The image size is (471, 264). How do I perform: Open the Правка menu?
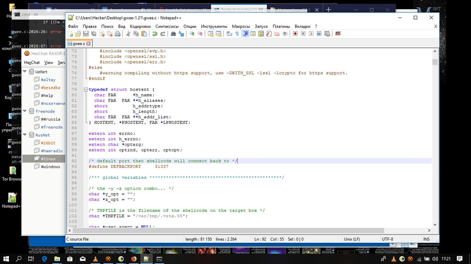pyautogui.click(x=89, y=26)
